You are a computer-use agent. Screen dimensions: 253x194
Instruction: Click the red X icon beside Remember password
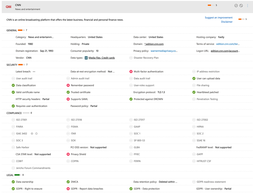[x=68, y=85]
